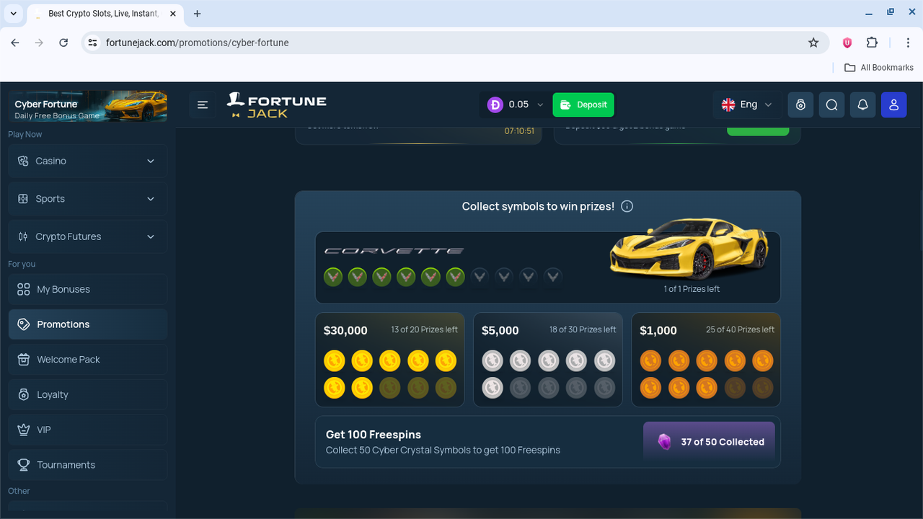923x519 pixels.
Task: Click the info icon beside Collect symbols
Action: tap(627, 206)
